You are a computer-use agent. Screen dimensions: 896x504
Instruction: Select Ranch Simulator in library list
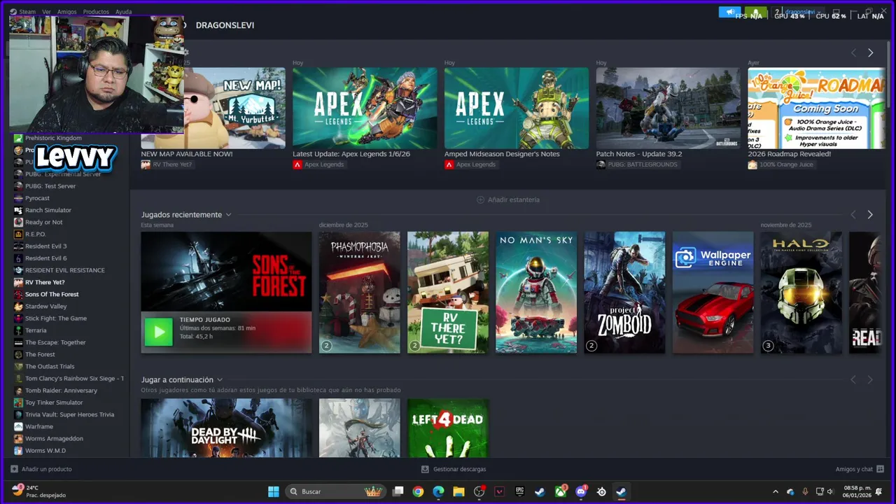[48, 210]
